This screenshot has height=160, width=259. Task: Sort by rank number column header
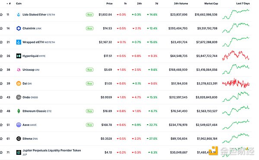tap(9, 3)
